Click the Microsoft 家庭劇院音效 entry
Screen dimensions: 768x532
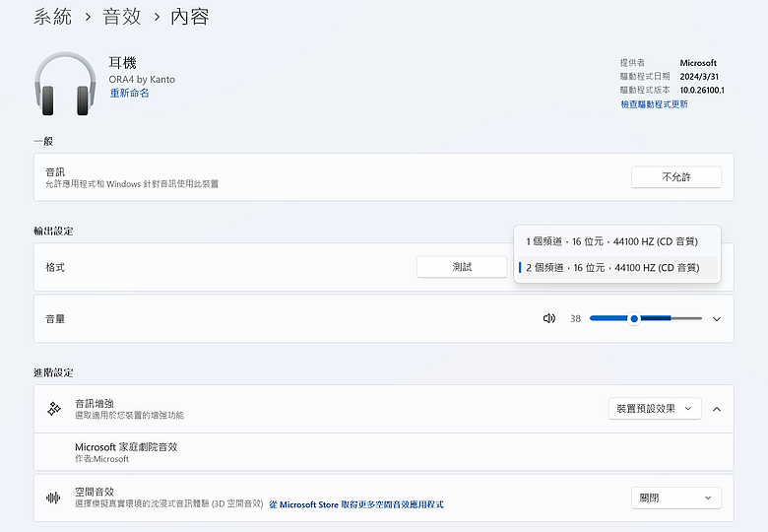pyautogui.click(x=384, y=451)
